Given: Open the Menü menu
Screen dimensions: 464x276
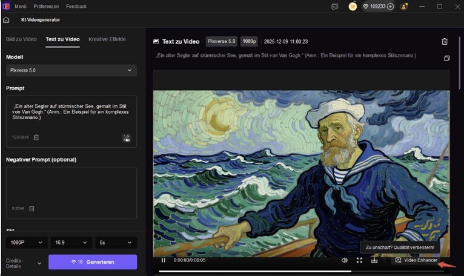Looking at the screenshot, I should coord(21,6).
